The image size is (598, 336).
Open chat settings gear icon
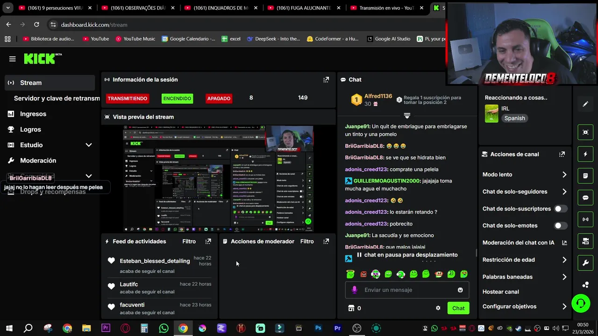(438, 308)
